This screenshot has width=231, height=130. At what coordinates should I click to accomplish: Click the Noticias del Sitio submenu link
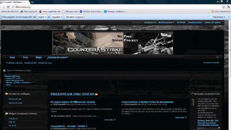[x=30, y=63]
